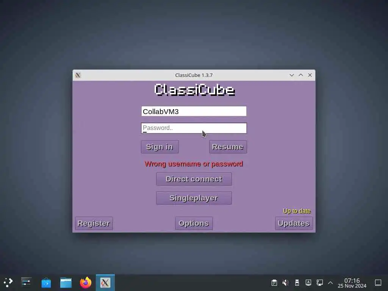
Task: Click the Sign in button
Action: pyautogui.click(x=160, y=147)
